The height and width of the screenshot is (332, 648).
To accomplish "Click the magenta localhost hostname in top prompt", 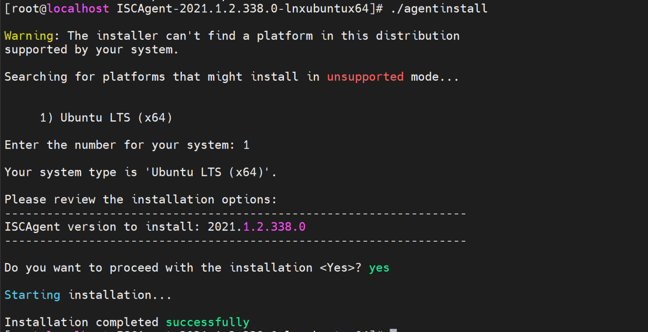I will [x=78, y=9].
